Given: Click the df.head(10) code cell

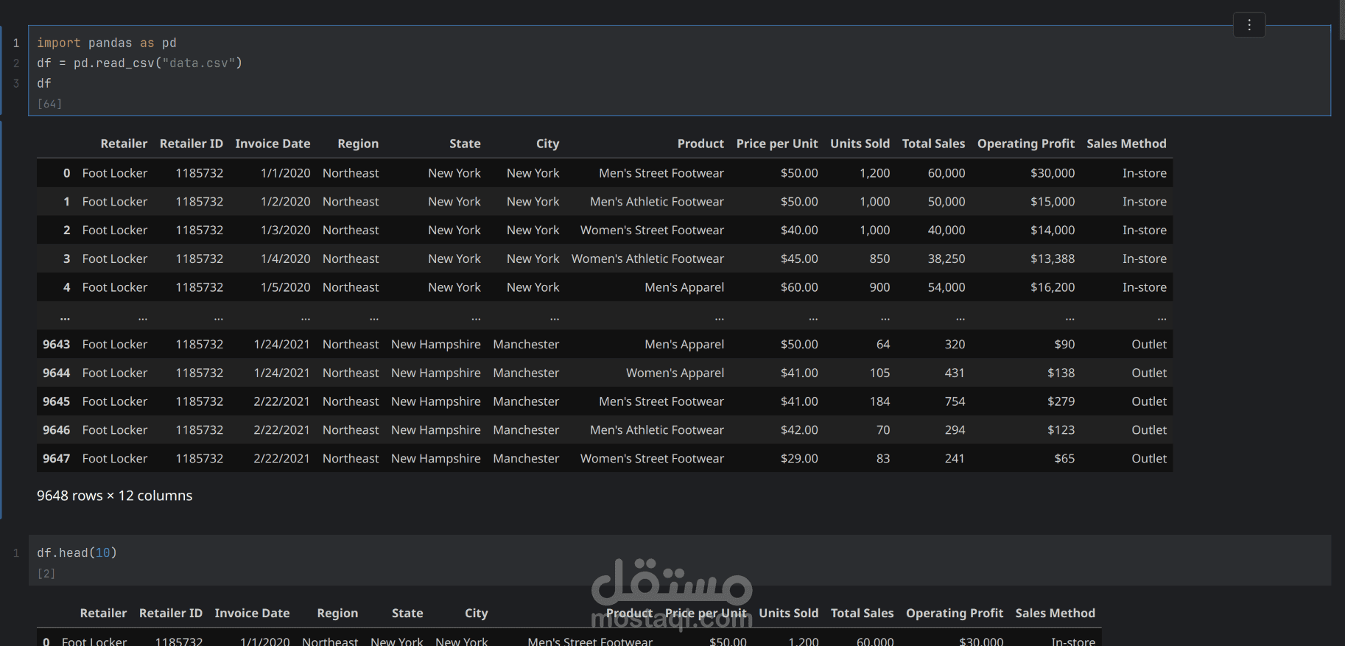Looking at the screenshot, I should (x=679, y=561).
